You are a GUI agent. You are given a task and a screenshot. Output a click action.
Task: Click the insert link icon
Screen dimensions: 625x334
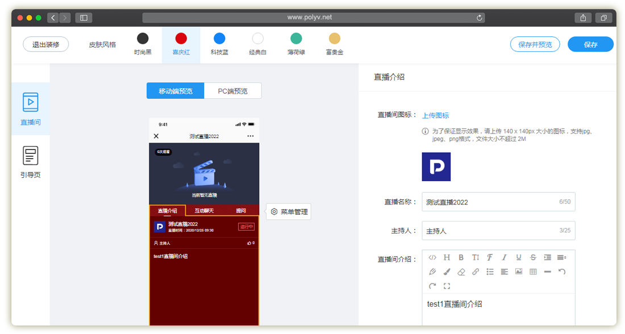click(476, 272)
